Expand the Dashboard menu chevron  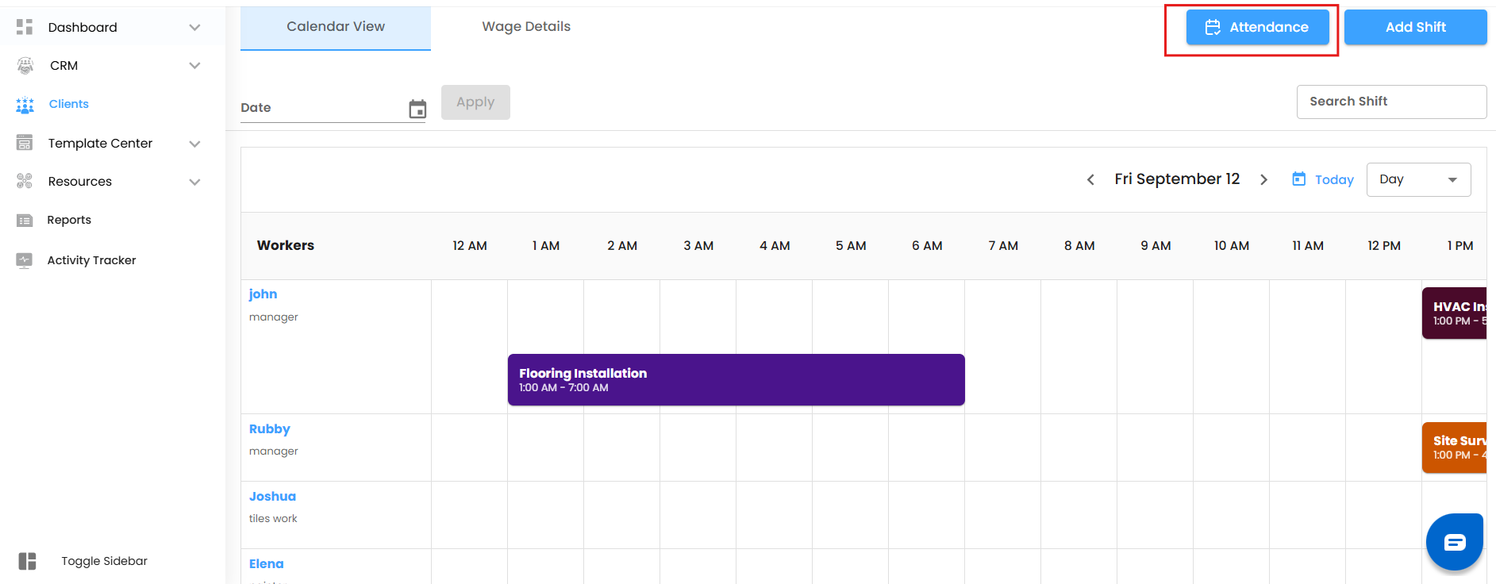194,28
